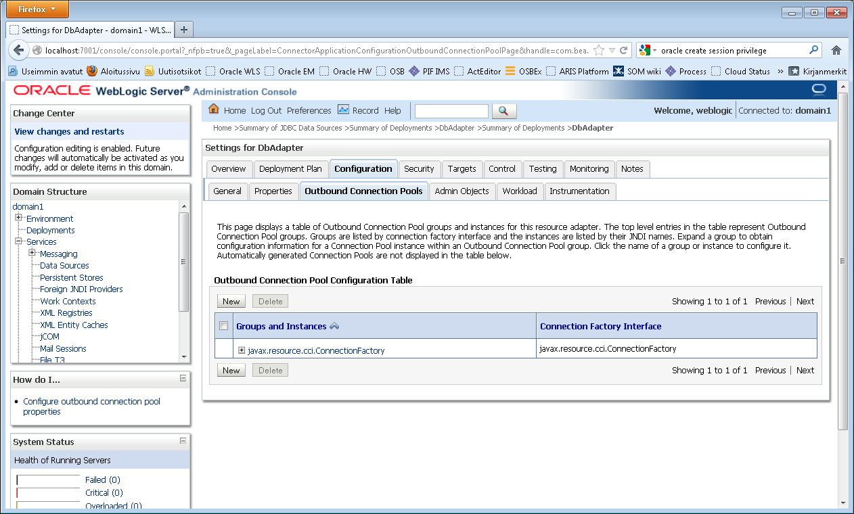This screenshot has height=514, width=854.
Task: Open Help link
Action: tap(392, 110)
